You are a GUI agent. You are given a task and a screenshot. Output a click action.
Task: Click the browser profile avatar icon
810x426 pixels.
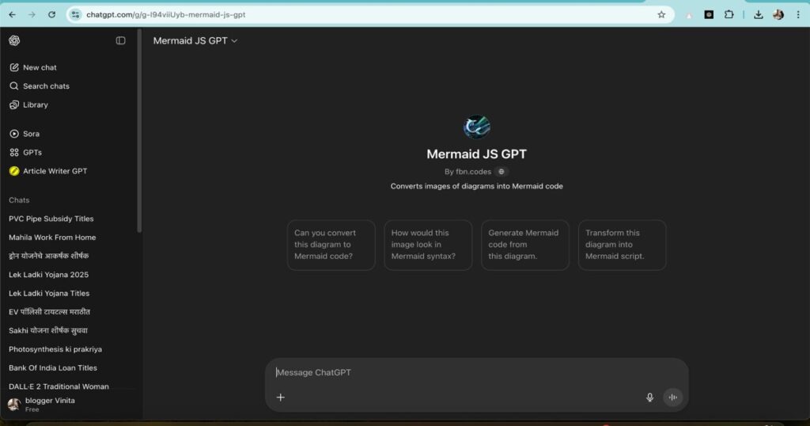pos(778,14)
